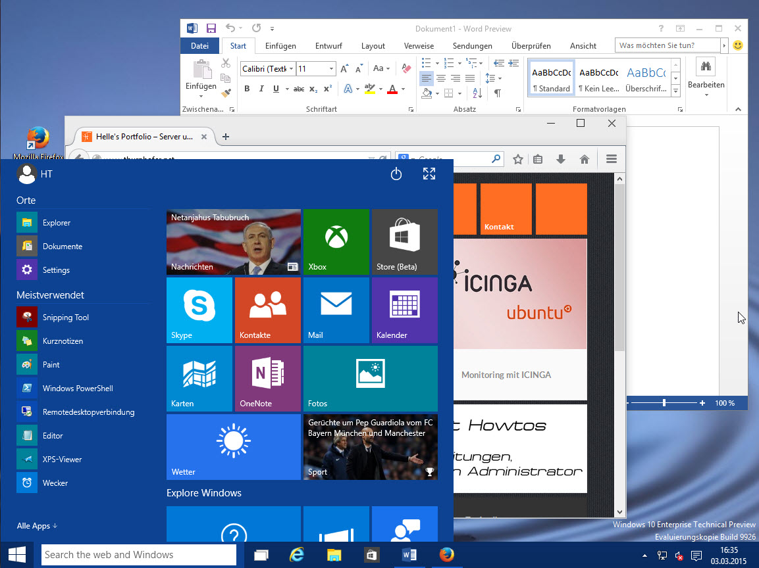This screenshot has height=568, width=759.
Task: Go to Firefox home page icon
Action: coord(585,159)
